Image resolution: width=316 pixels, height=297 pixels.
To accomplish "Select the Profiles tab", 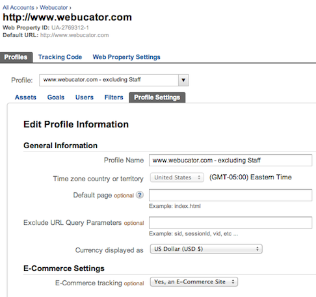I will tap(16, 57).
